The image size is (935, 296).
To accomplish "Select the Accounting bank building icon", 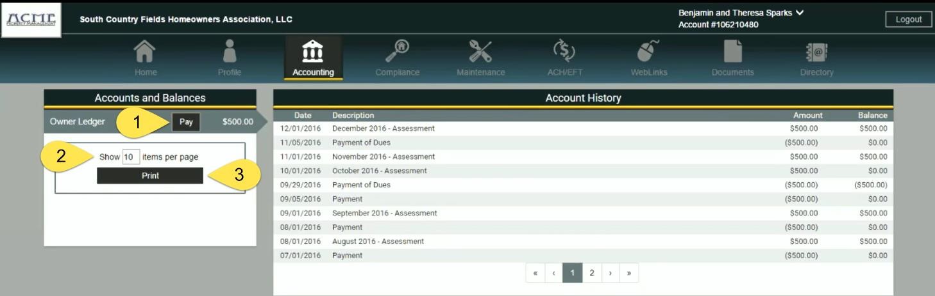I will [x=313, y=52].
